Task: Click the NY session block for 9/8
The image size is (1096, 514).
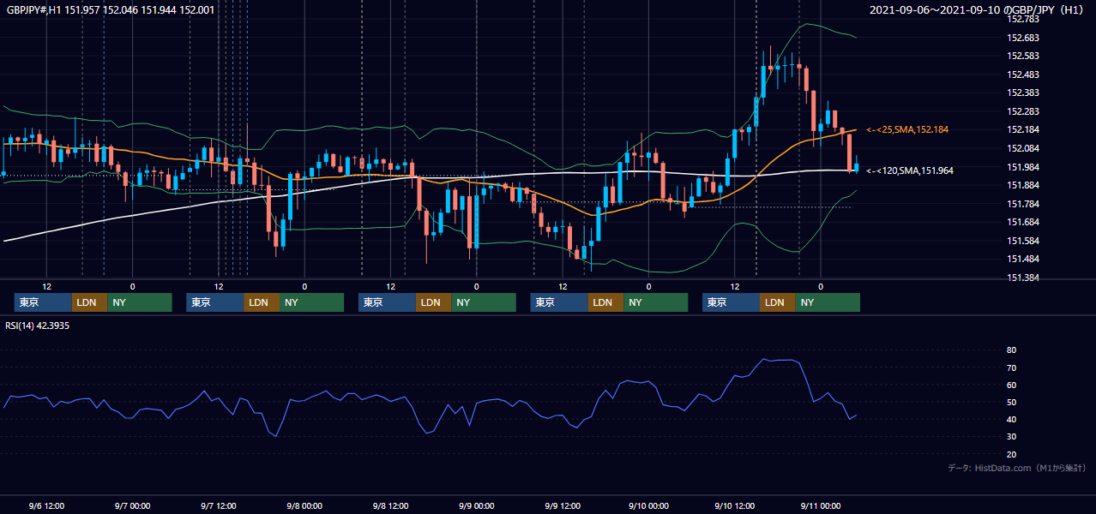Action: coord(484,302)
